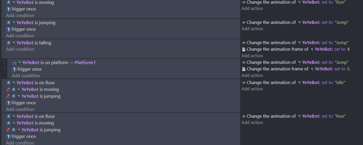Click animation frame icon of "set to 5" action
Viewport: 363px width, 145px height.
click(x=244, y=69)
